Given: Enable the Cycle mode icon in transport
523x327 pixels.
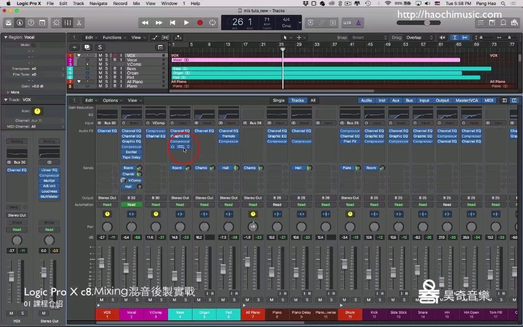Looking at the screenshot, I should tap(212, 22).
